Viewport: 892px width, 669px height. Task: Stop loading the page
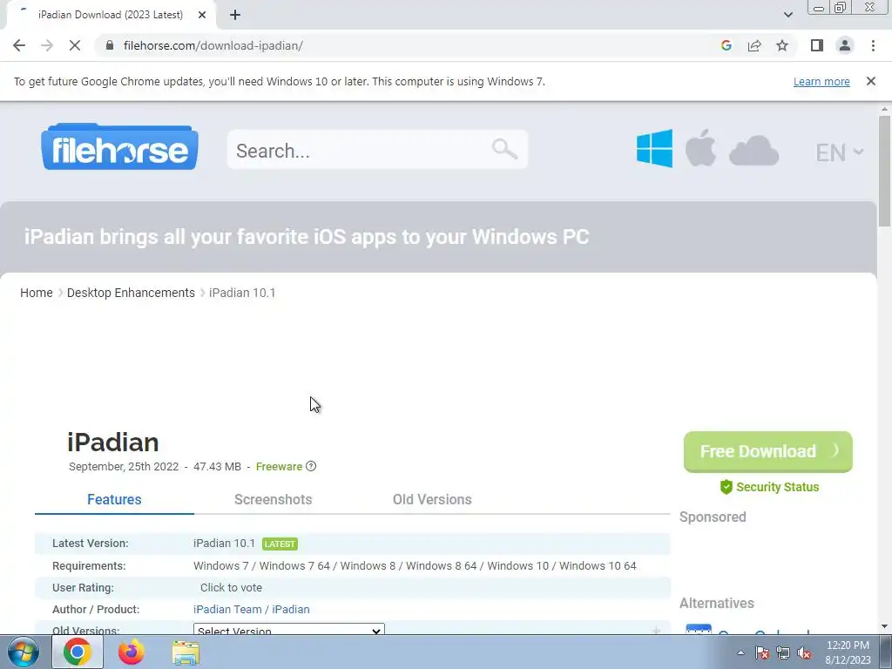[x=75, y=45]
